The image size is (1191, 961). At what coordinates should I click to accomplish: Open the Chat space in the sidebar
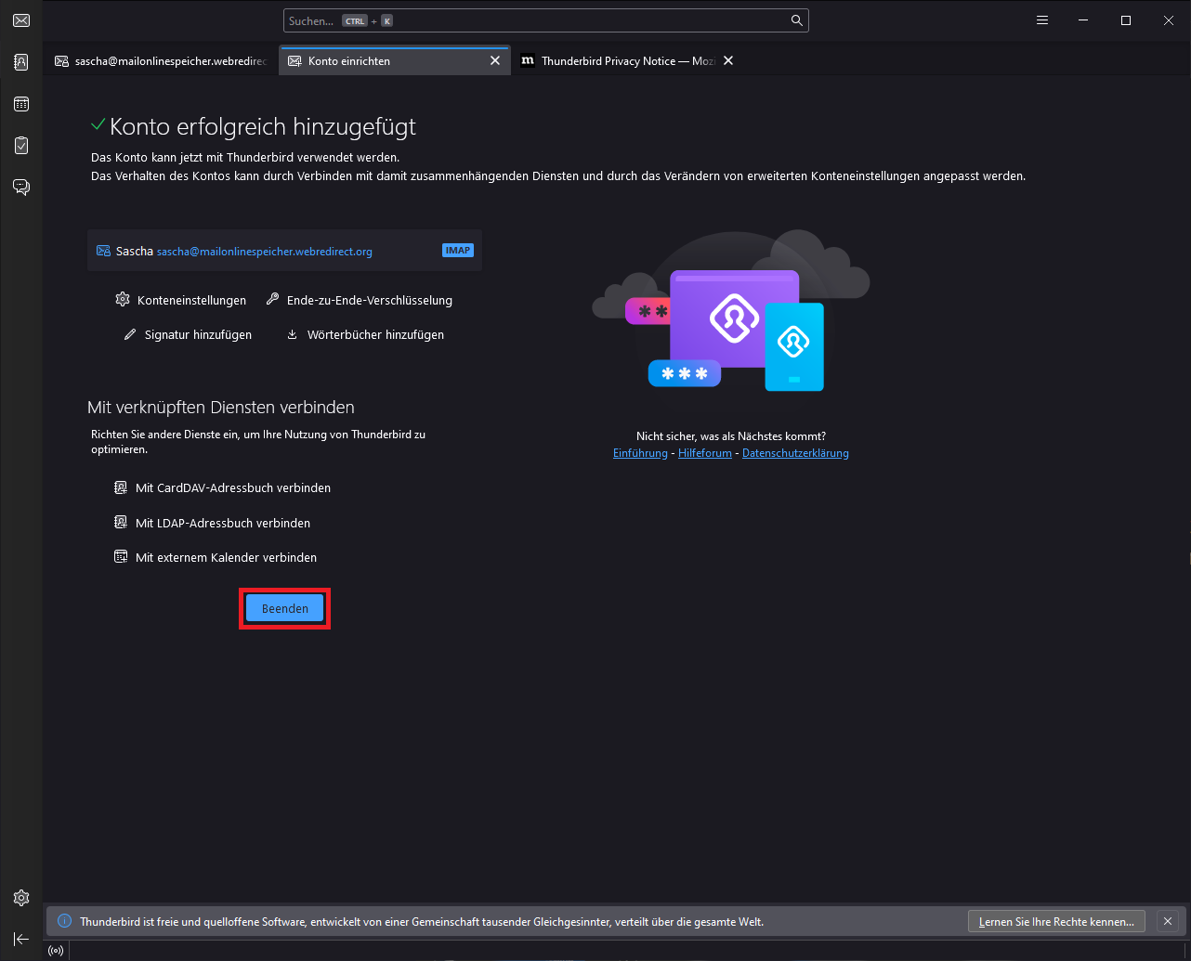coord(20,188)
